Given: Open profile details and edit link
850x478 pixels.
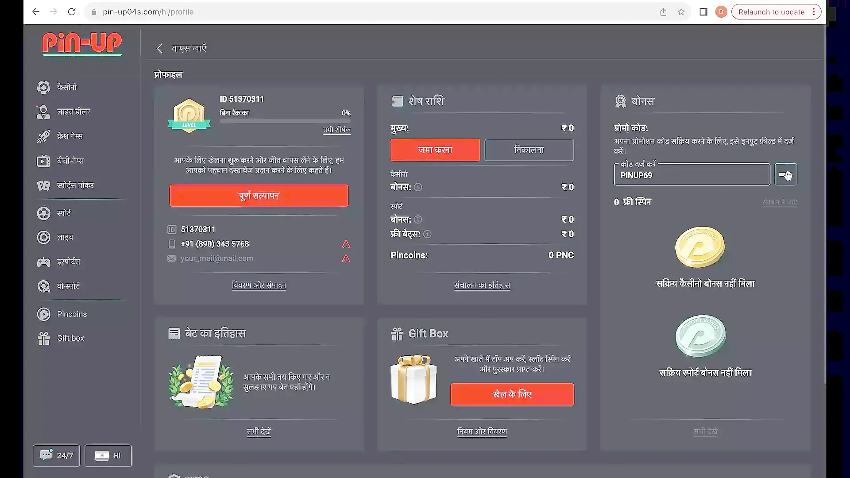Looking at the screenshot, I should (259, 285).
